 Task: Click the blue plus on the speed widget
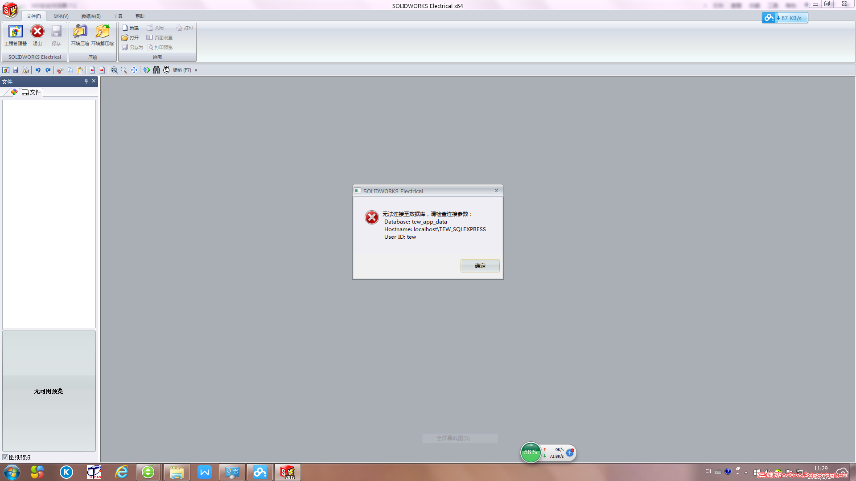pyautogui.click(x=570, y=452)
